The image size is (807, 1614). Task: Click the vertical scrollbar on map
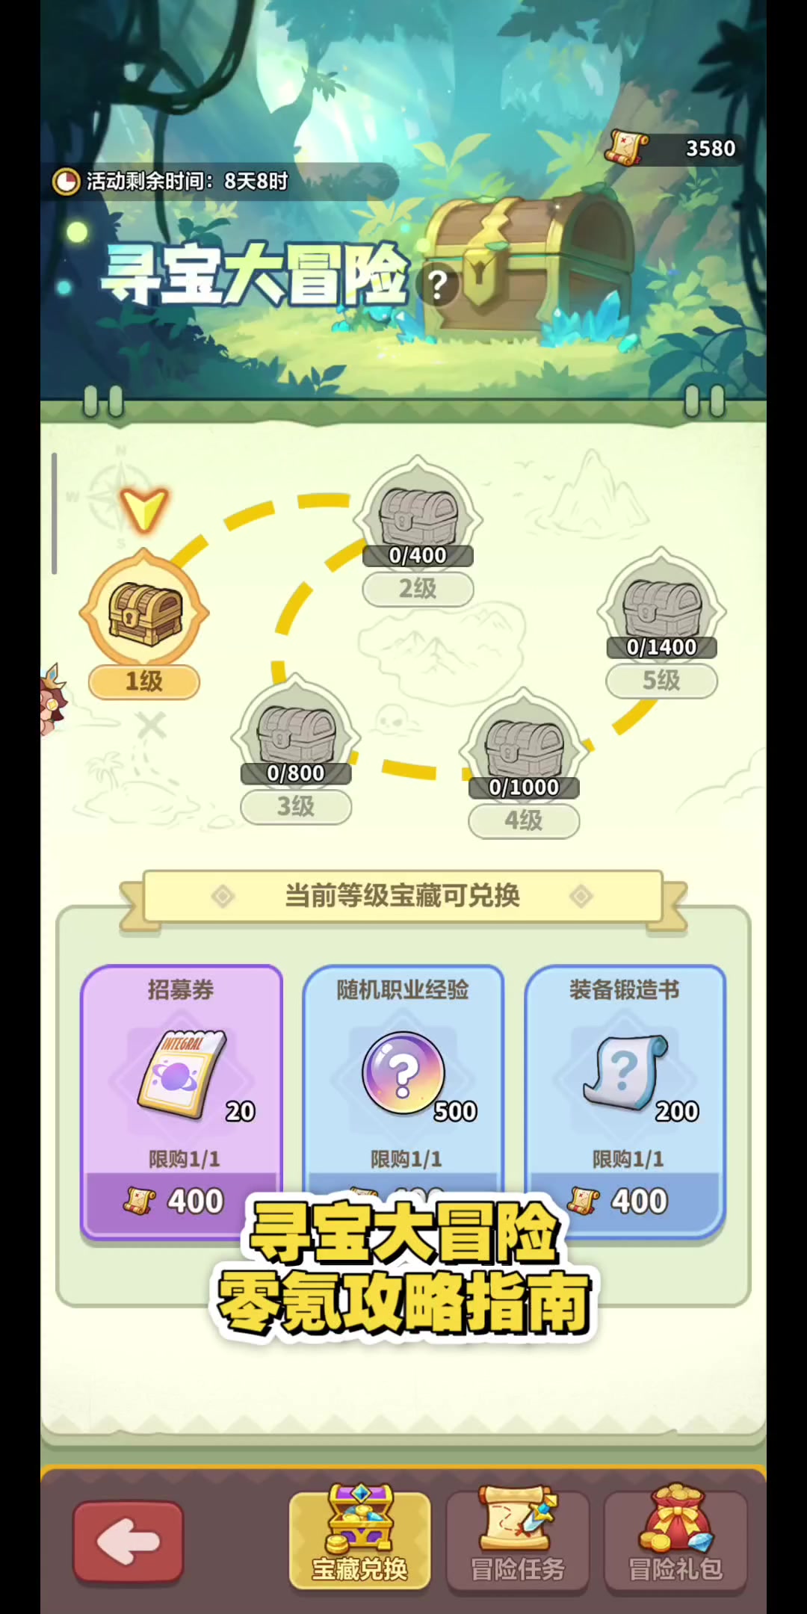click(x=54, y=513)
